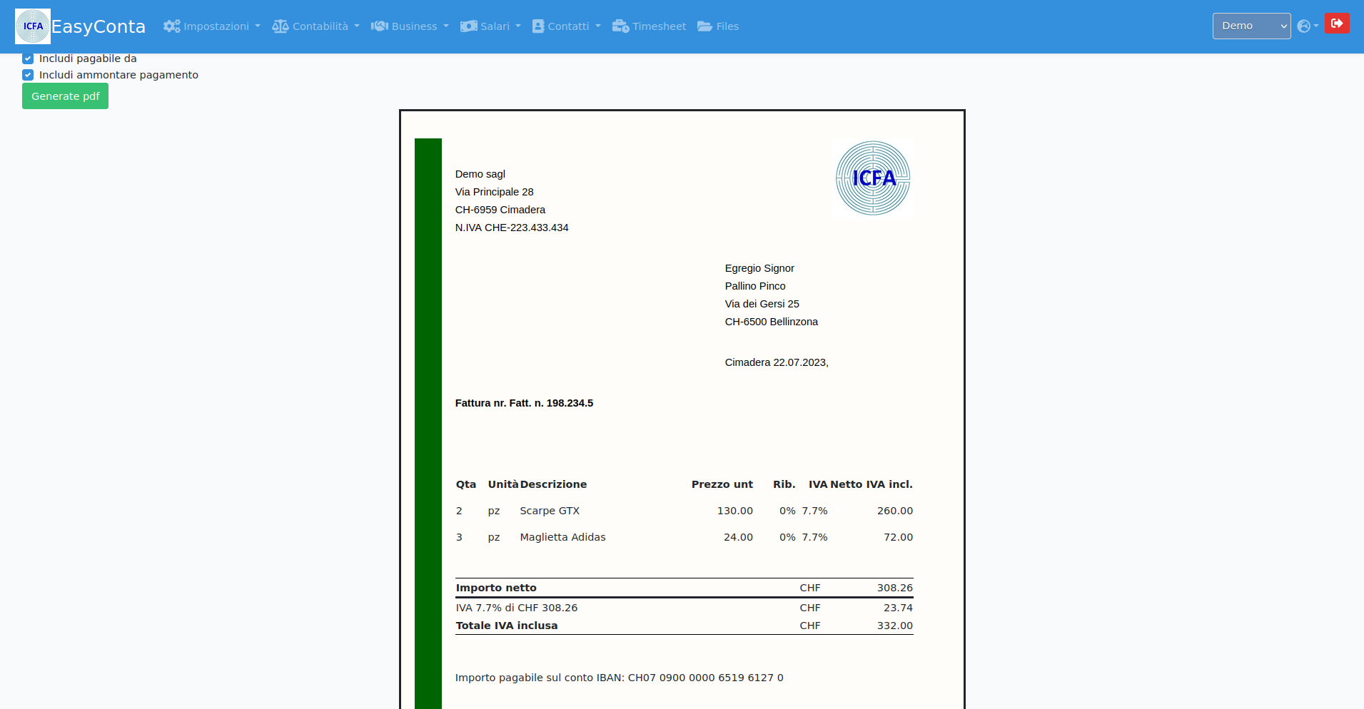The width and height of the screenshot is (1364, 709).
Task: Click the Files folder icon
Action: (x=704, y=26)
